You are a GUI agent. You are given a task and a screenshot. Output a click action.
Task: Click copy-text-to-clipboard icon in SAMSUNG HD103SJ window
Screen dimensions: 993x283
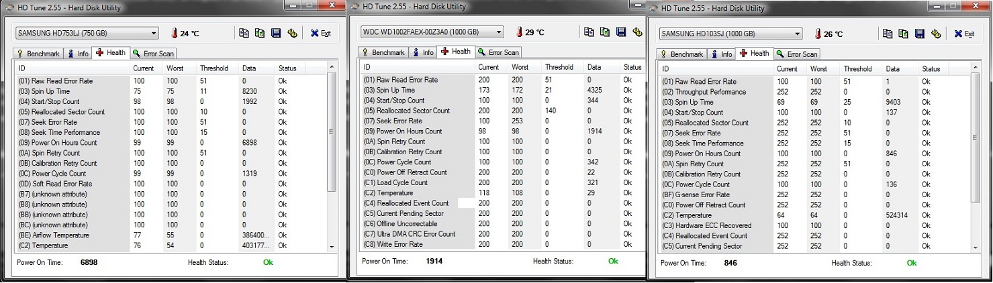coord(888,34)
